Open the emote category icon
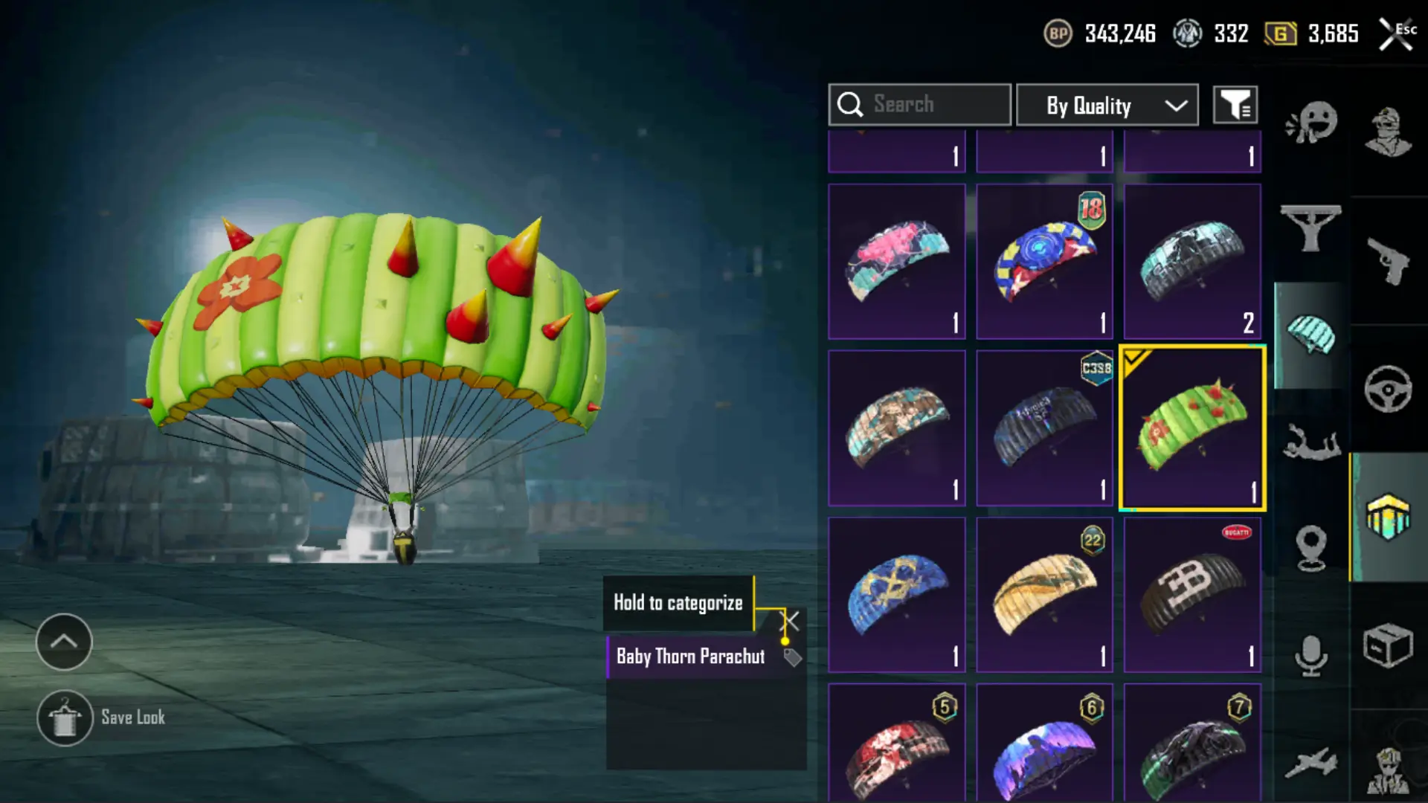1428x803 pixels. 1311,123
